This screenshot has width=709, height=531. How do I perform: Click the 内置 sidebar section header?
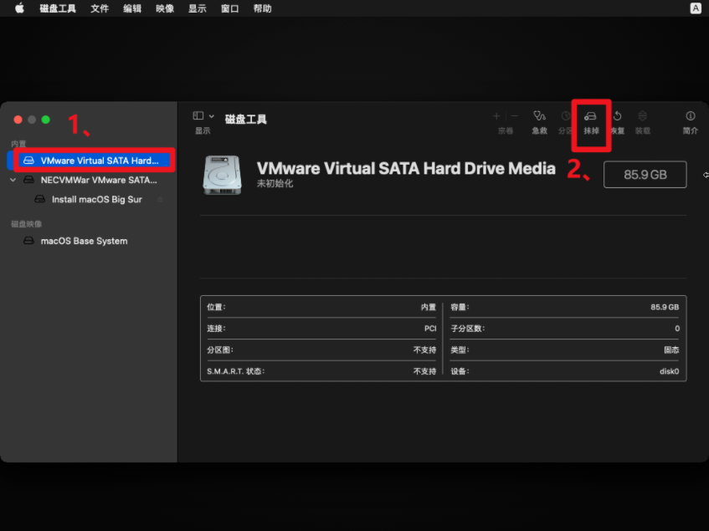pyautogui.click(x=18, y=144)
